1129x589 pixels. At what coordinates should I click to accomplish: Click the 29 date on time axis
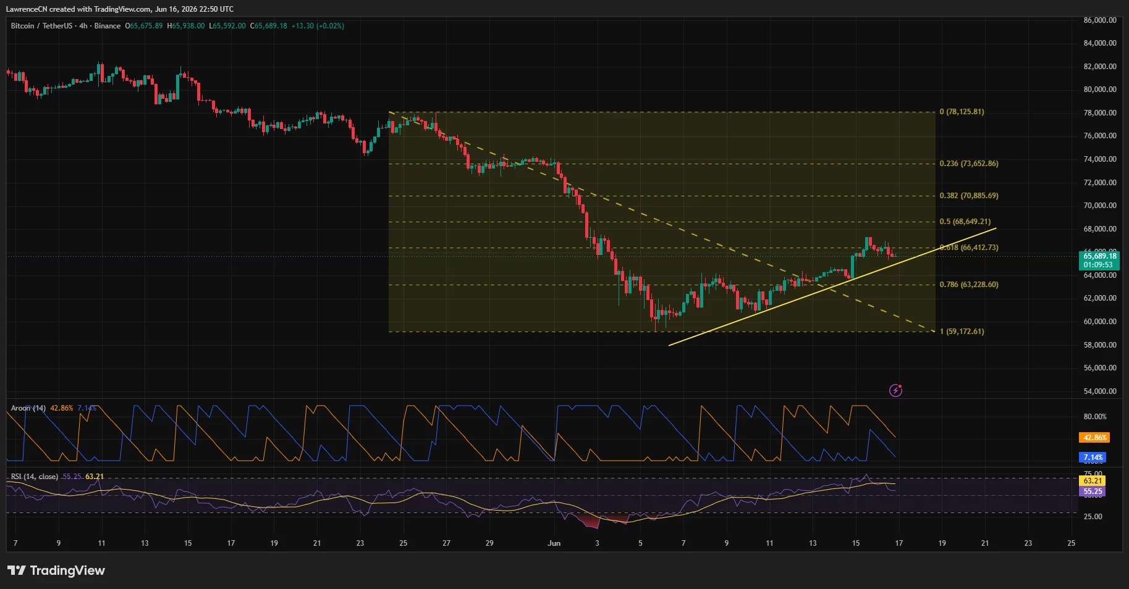pos(489,543)
